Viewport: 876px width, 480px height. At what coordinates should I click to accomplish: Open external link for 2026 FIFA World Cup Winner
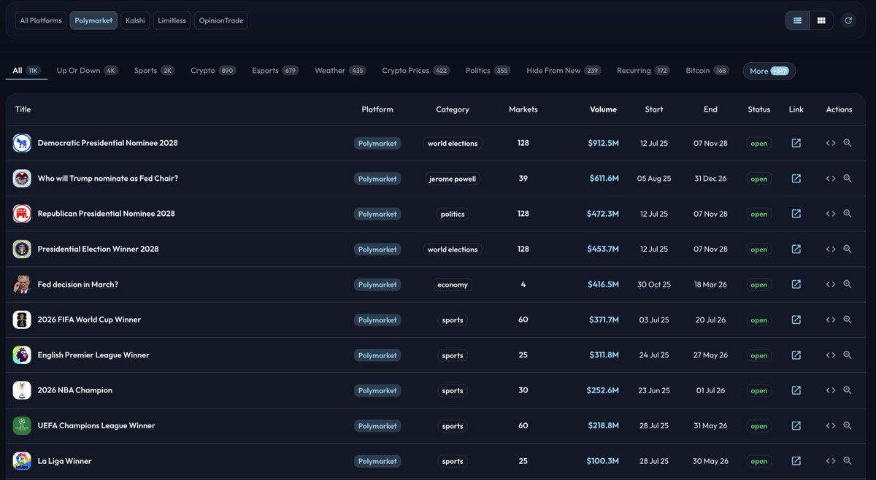point(796,320)
